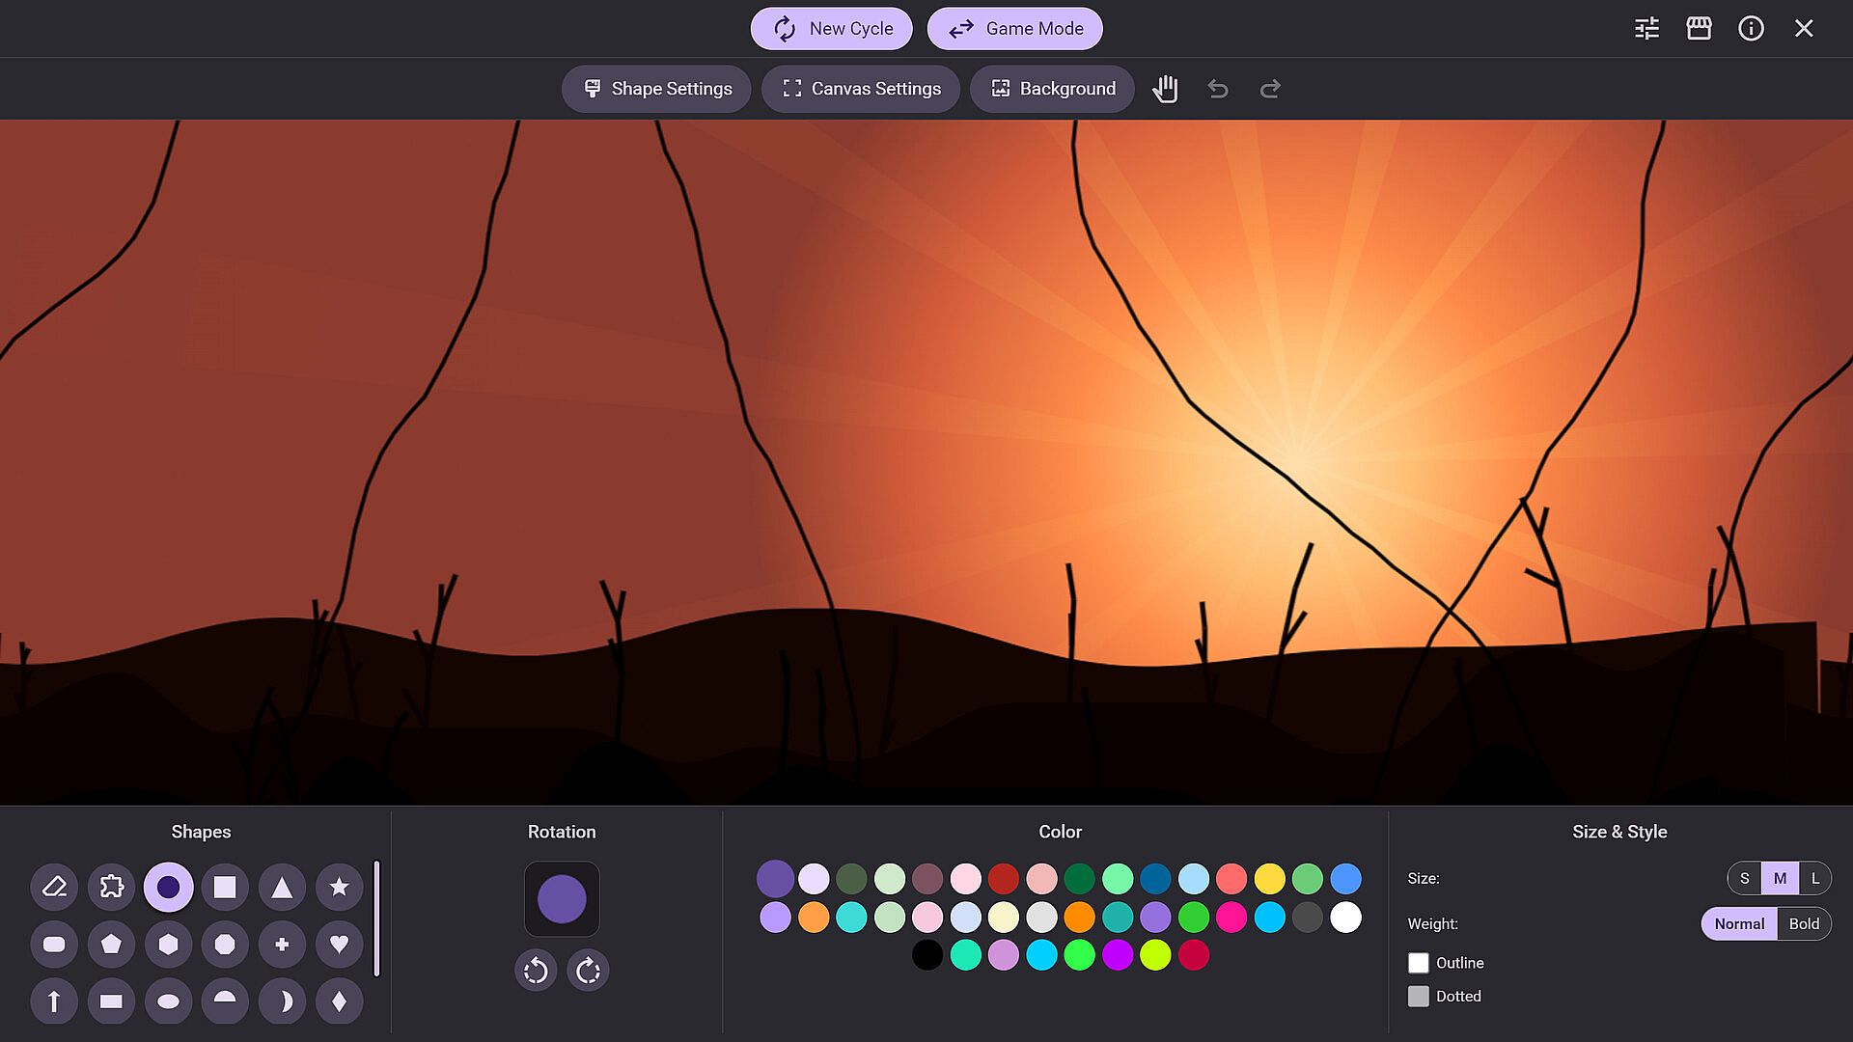Select the crescent moon shape
Viewport: 1853px width, 1042px height.
pyautogui.click(x=282, y=1001)
